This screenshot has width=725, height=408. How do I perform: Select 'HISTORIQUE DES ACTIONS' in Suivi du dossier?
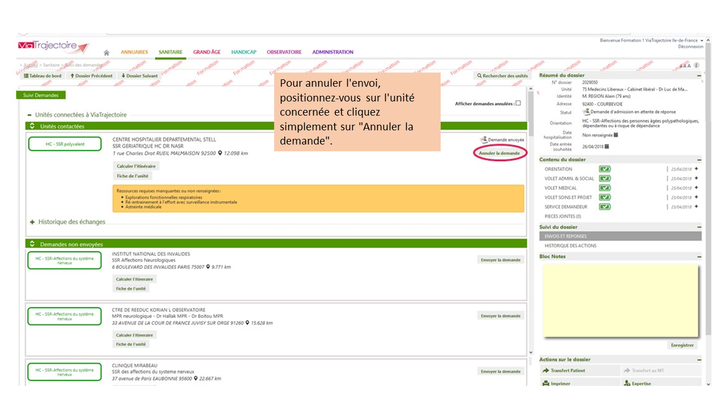pos(570,246)
